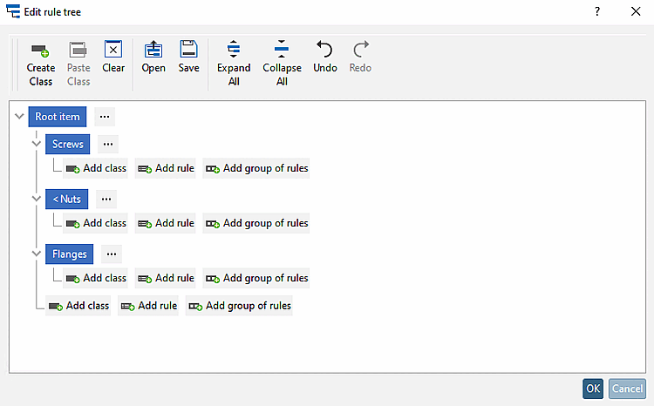This screenshot has height=406, width=654.
Task: Add class under Screws
Action: (x=96, y=168)
